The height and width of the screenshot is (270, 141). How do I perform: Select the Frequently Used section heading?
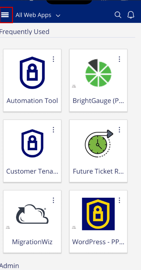(25, 32)
